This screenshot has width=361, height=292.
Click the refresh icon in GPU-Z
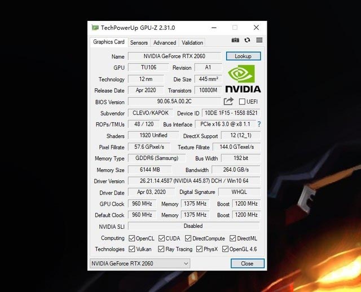coord(247,40)
